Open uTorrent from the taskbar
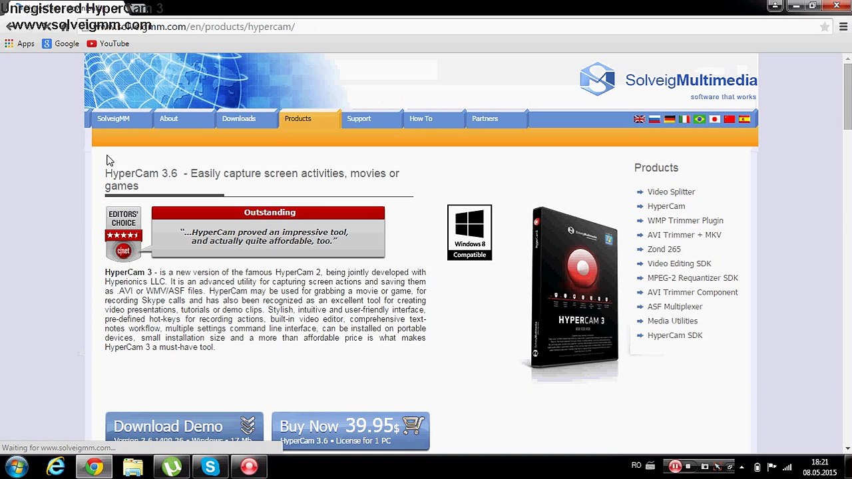Viewport: 852px width, 479px height. click(x=172, y=467)
